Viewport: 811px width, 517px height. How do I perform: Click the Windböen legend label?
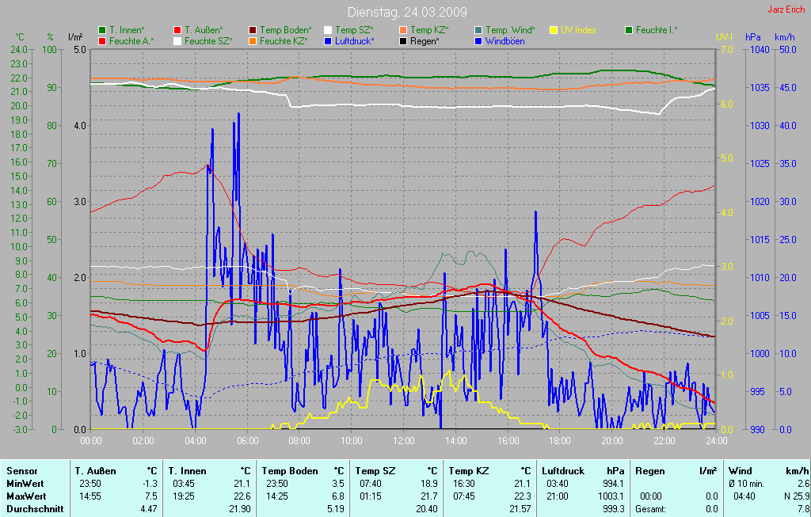[x=504, y=41]
